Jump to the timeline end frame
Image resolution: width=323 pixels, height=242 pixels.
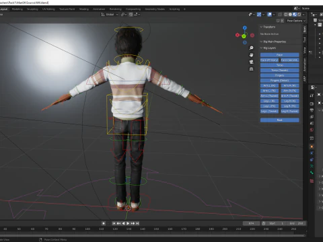[137, 223]
